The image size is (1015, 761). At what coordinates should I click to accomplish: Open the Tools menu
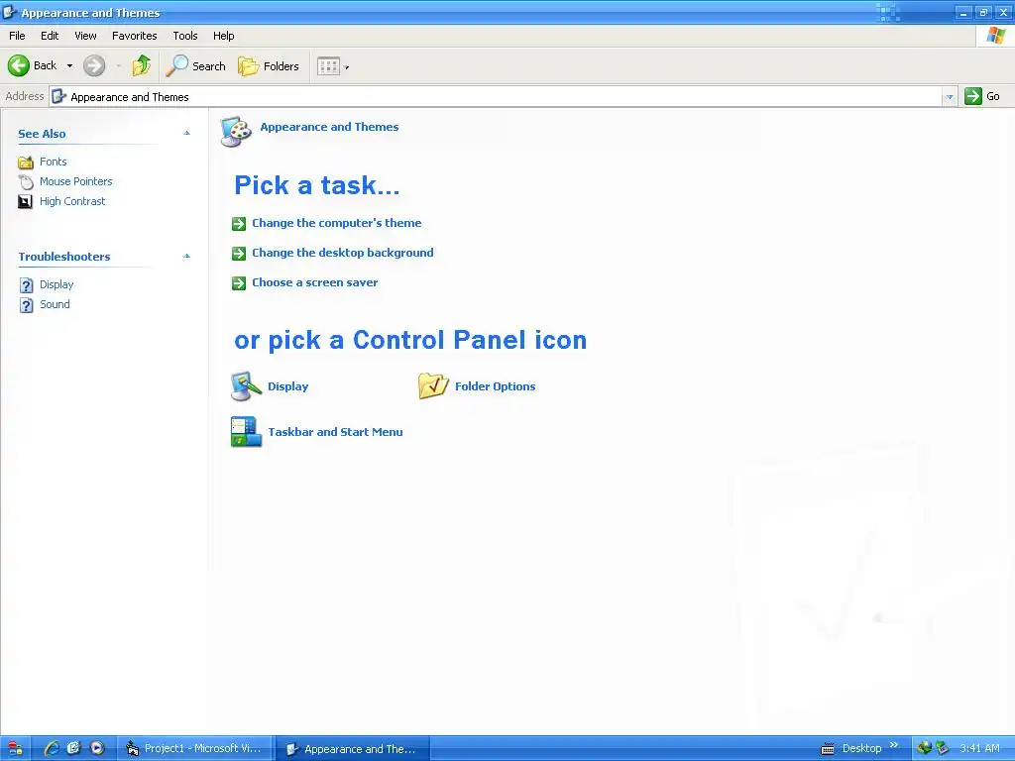[x=185, y=37]
